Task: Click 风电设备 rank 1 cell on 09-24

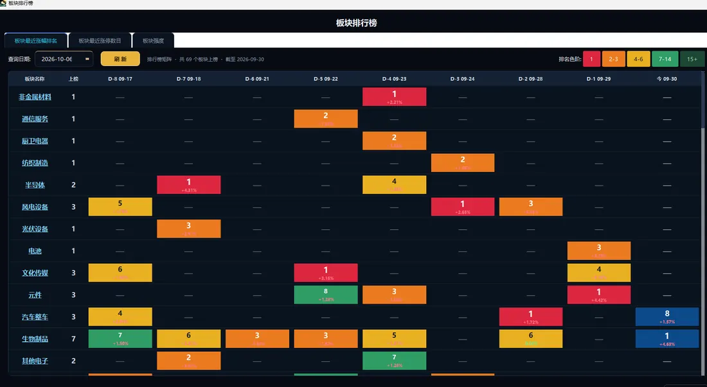Action: tap(463, 207)
